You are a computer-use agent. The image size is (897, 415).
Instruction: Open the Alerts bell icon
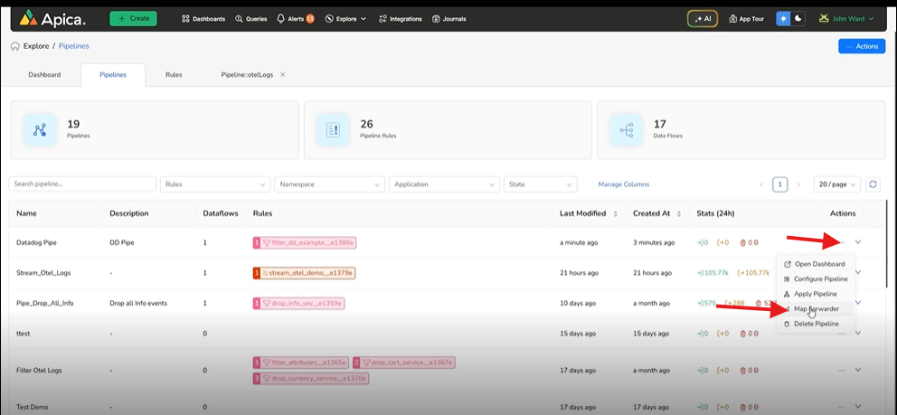(281, 18)
